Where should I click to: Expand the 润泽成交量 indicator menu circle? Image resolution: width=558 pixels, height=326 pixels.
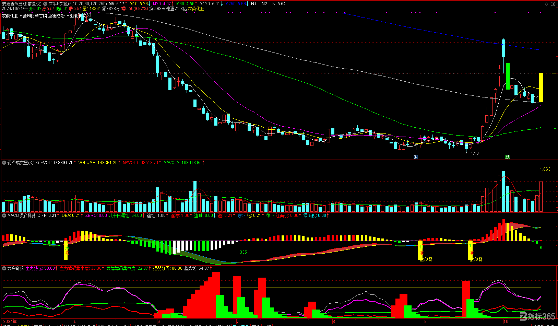[x=4, y=163]
